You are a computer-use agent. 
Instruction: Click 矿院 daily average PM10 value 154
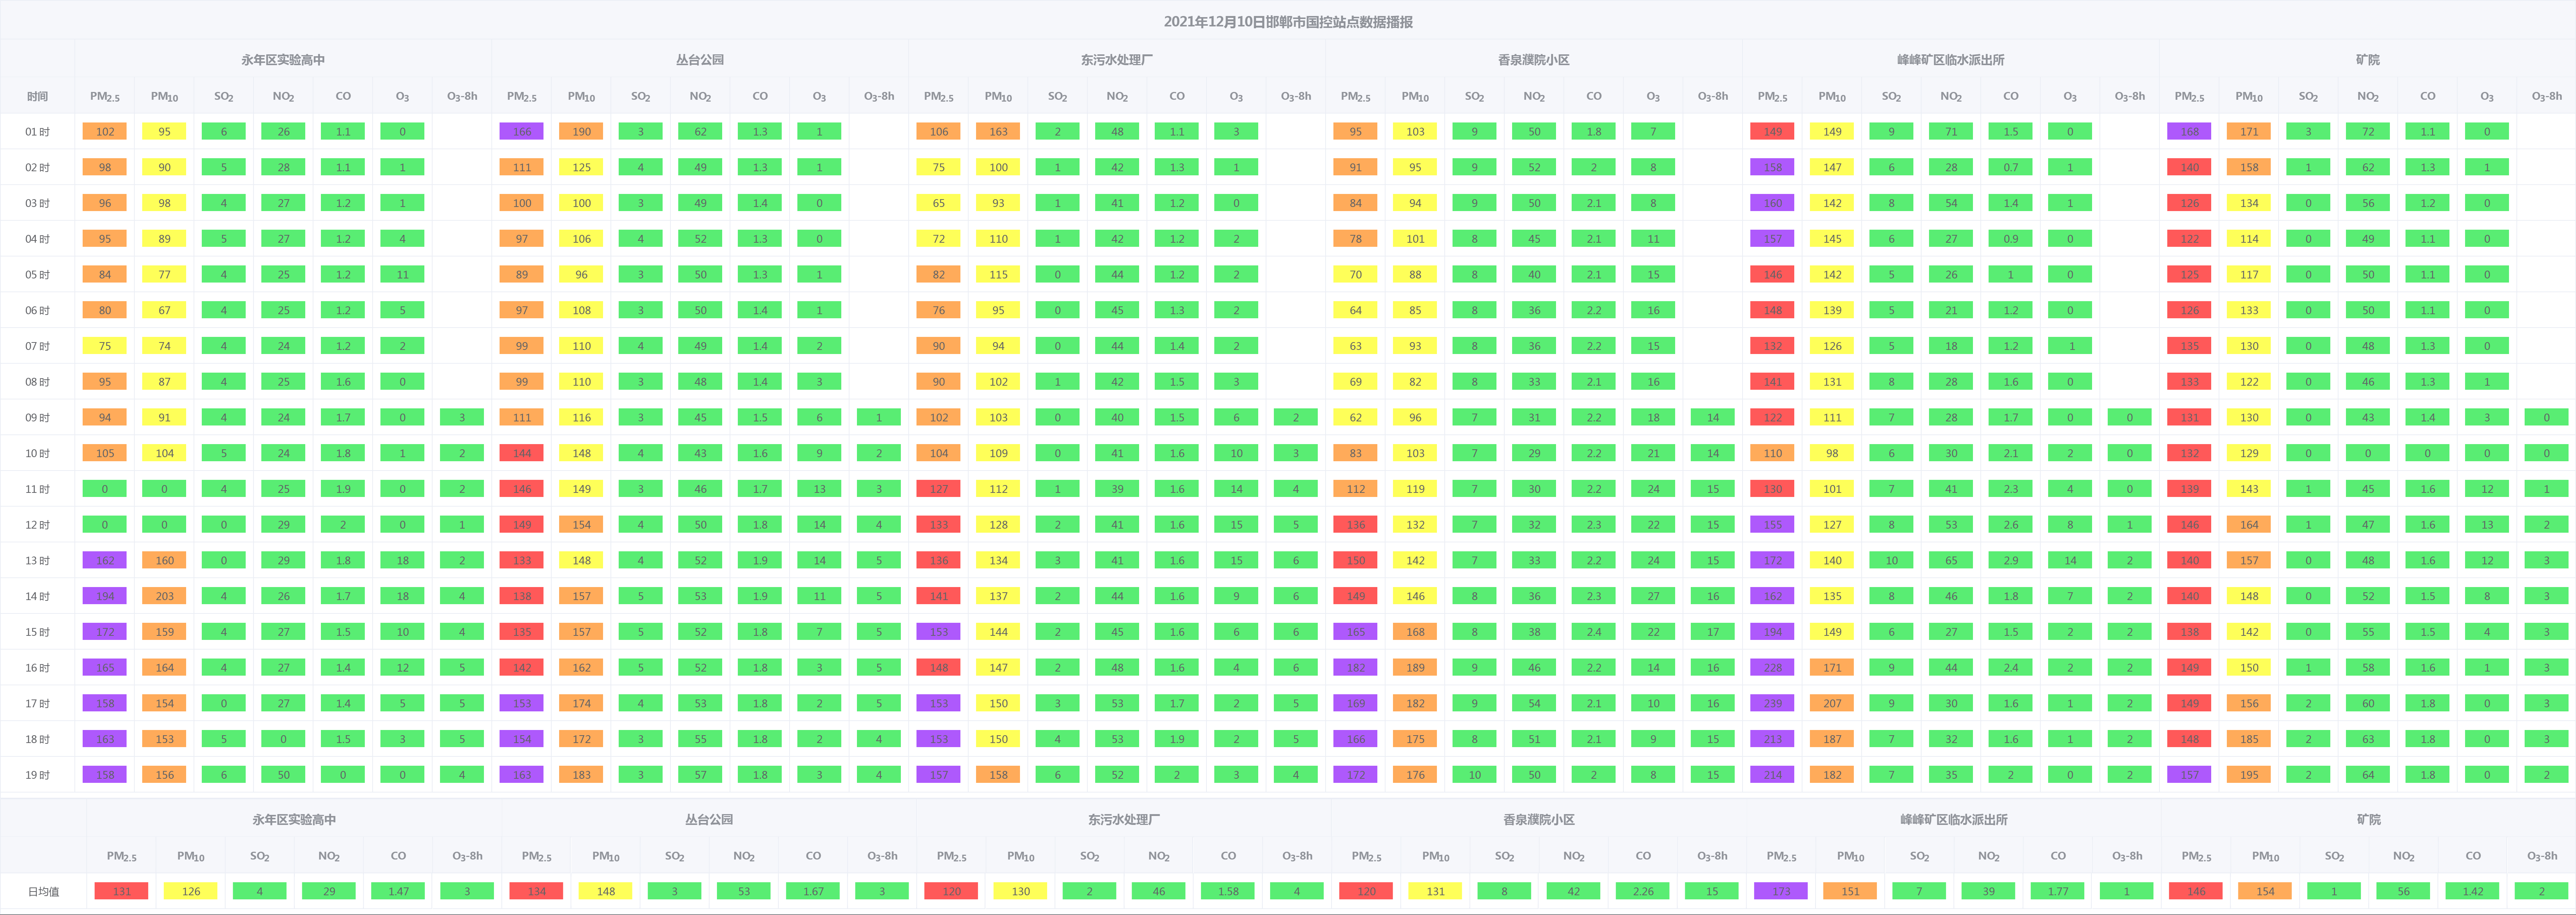coord(2266,891)
